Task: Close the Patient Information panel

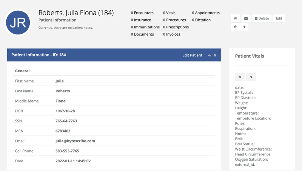Action: pyautogui.click(x=215, y=55)
